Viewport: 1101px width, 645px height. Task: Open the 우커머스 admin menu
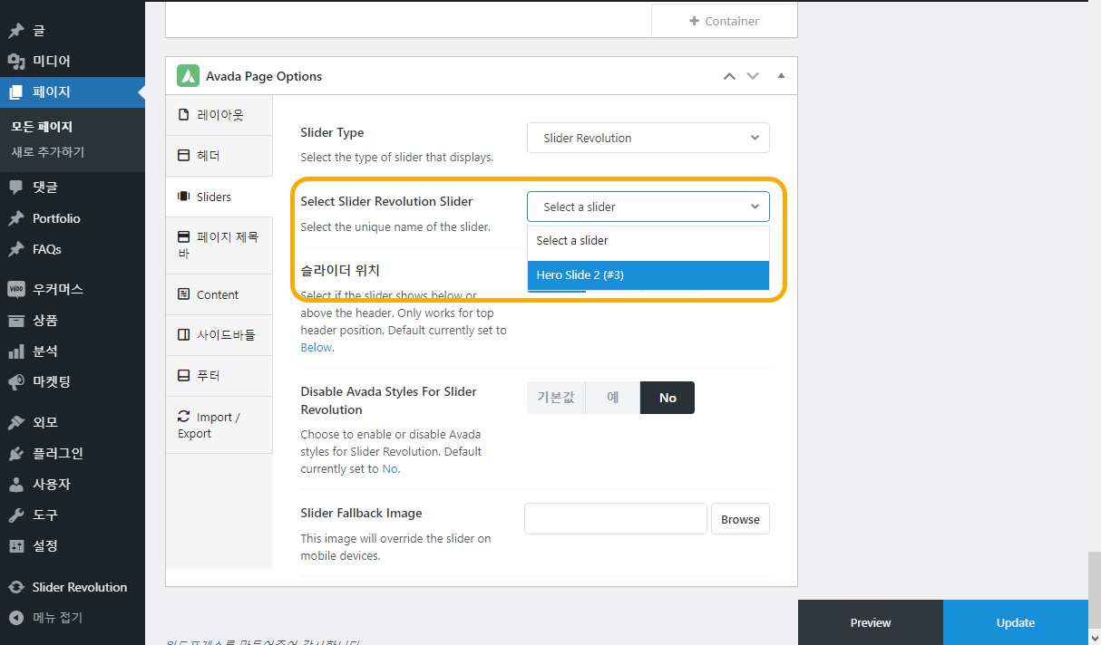click(73, 290)
